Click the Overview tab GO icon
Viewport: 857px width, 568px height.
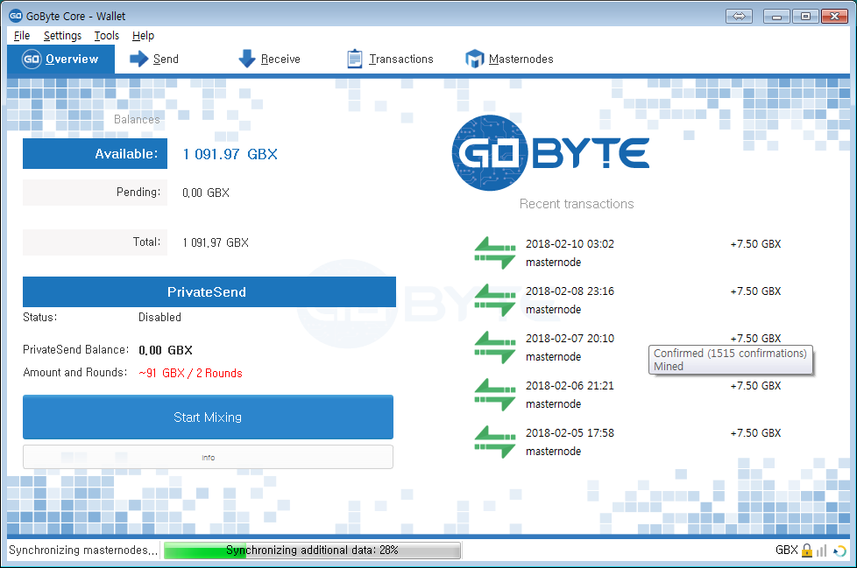pyautogui.click(x=32, y=59)
